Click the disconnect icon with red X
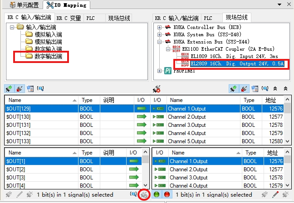Screen dimensions: 294x203 [157, 89]
